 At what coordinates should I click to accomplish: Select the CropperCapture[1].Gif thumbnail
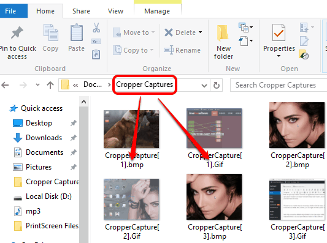[214, 128]
